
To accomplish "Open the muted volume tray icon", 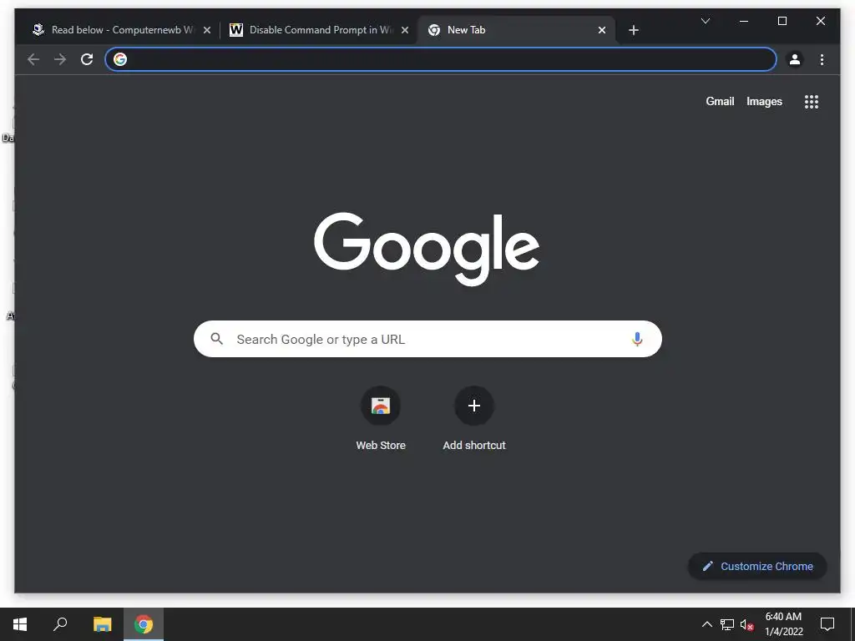I will [x=747, y=624].
